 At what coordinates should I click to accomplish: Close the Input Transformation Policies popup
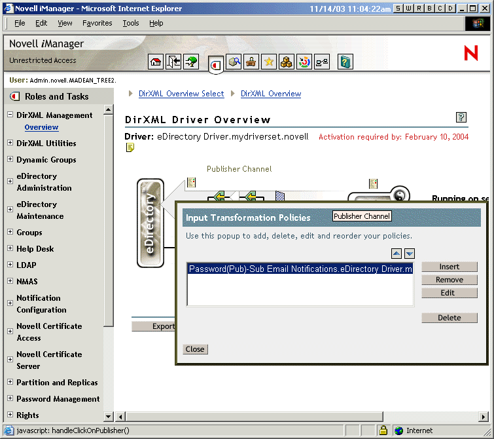pos(195,349)
